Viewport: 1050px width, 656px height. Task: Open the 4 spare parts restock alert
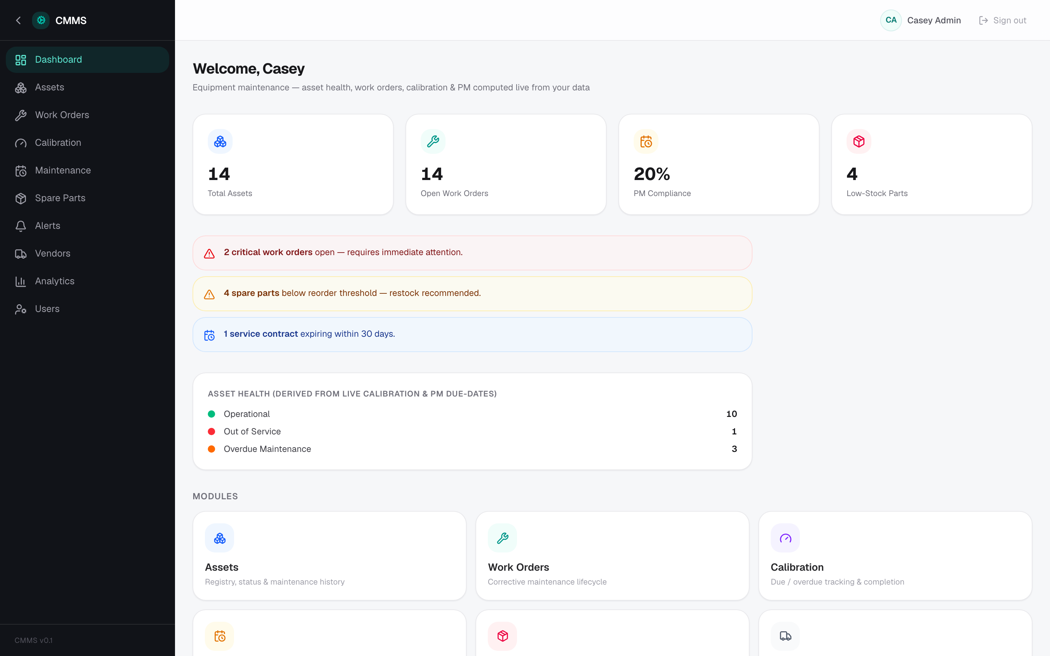click(472, 294)
